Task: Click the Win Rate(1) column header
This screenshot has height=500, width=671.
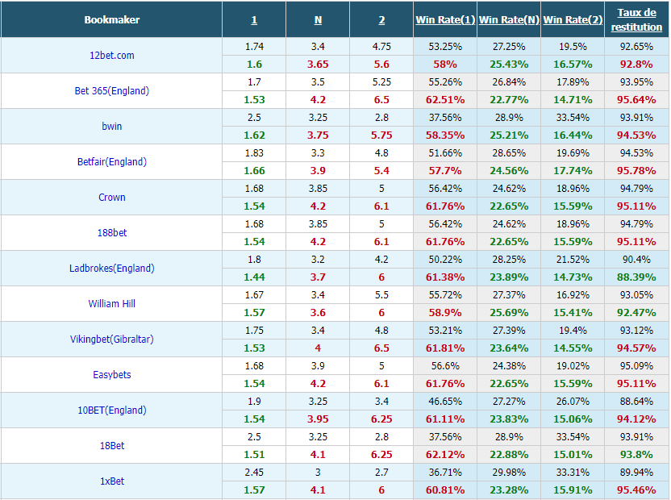Action: [x=445, y=19]
